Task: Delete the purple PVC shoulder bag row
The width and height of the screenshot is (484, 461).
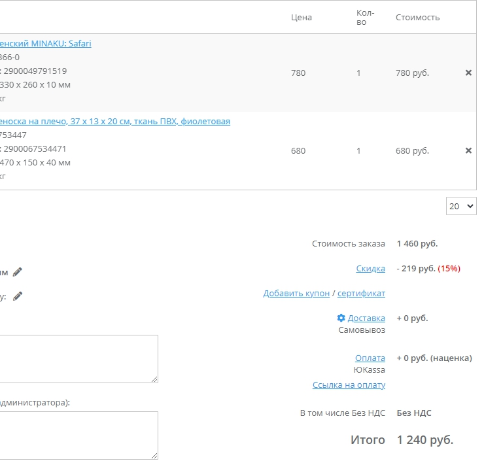Action: click(x=468, y=150)
